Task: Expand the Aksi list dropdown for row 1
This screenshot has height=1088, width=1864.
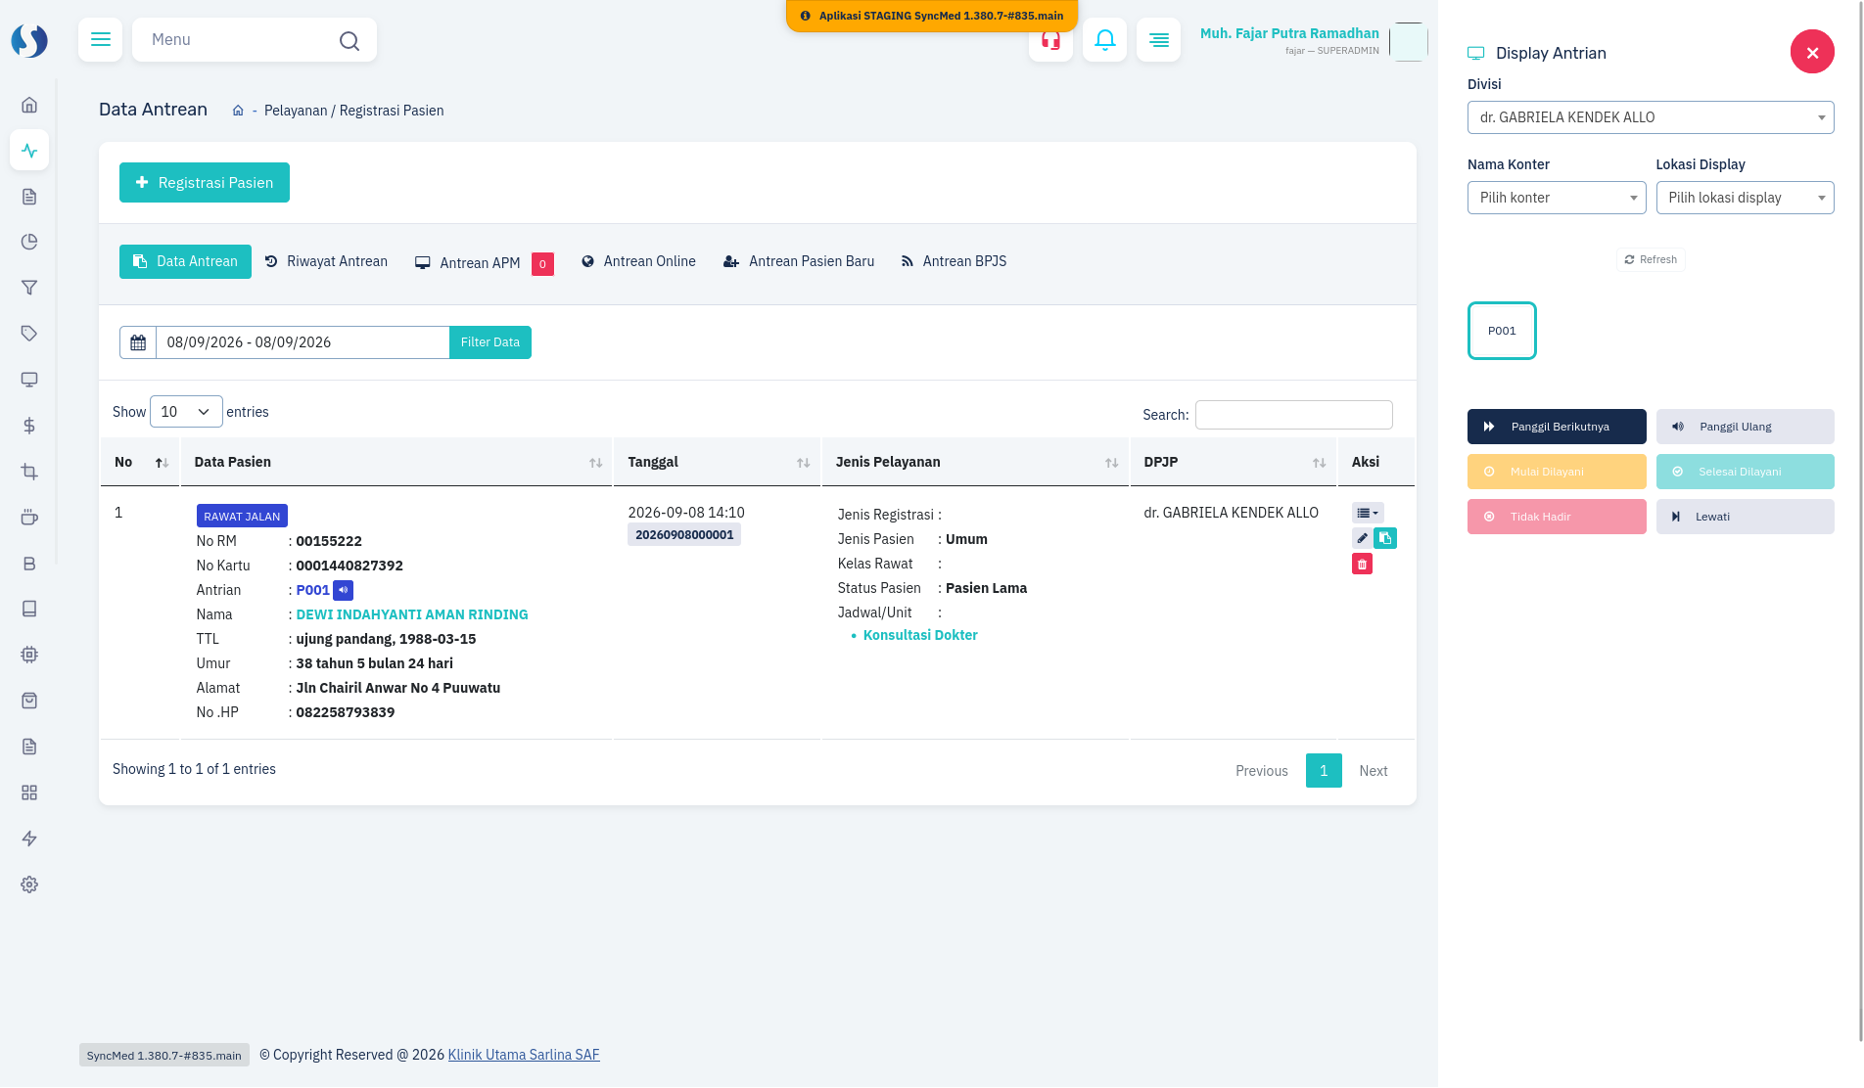Action: coord(1368,513)
